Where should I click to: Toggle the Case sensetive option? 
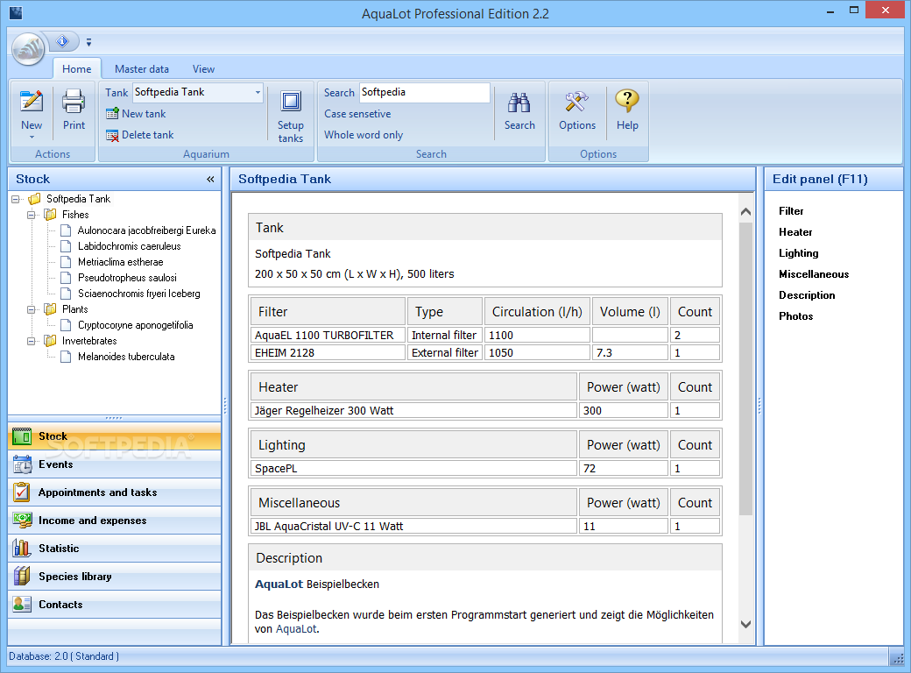[357, 114]
